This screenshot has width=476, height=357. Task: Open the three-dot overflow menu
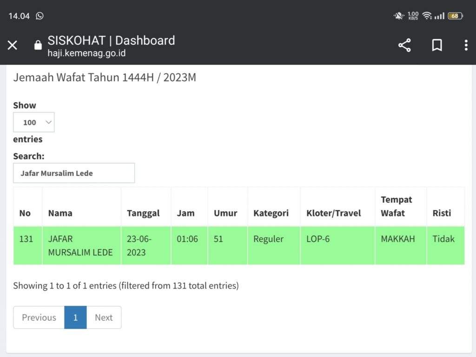tap(466, 45)
